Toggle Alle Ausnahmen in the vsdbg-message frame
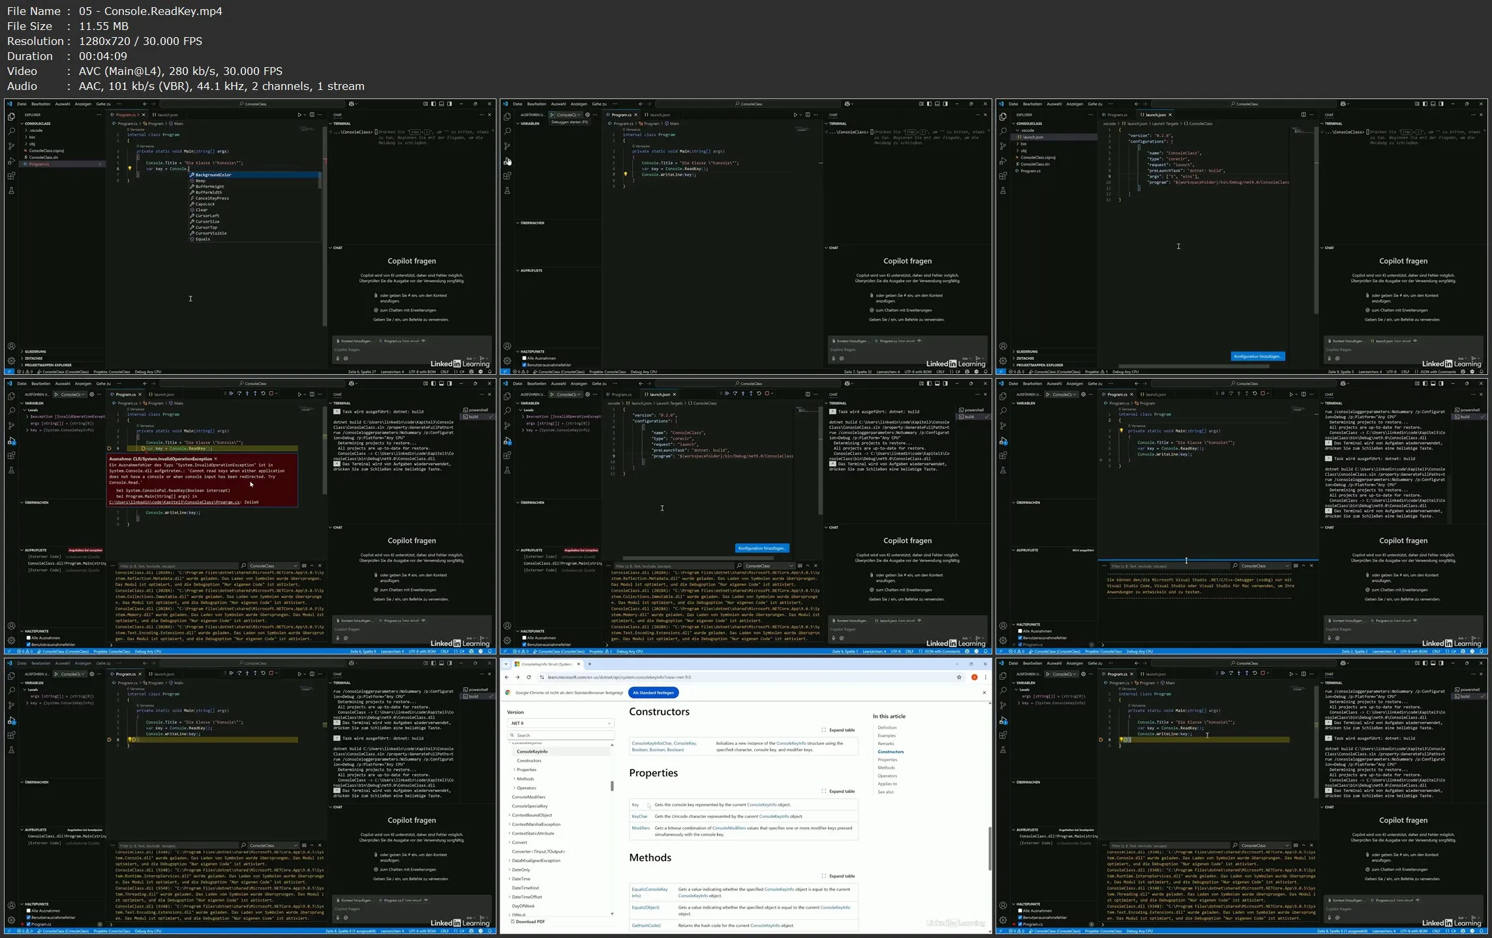 [x=1020, y=631]
